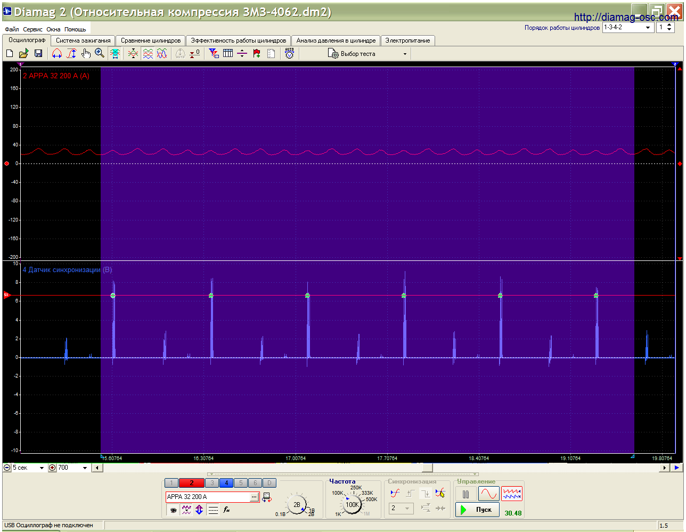The height and width of the screenshot is (532, 686).
Task: Open the sync channel 2 dropdown
Action: coord(401,508)
